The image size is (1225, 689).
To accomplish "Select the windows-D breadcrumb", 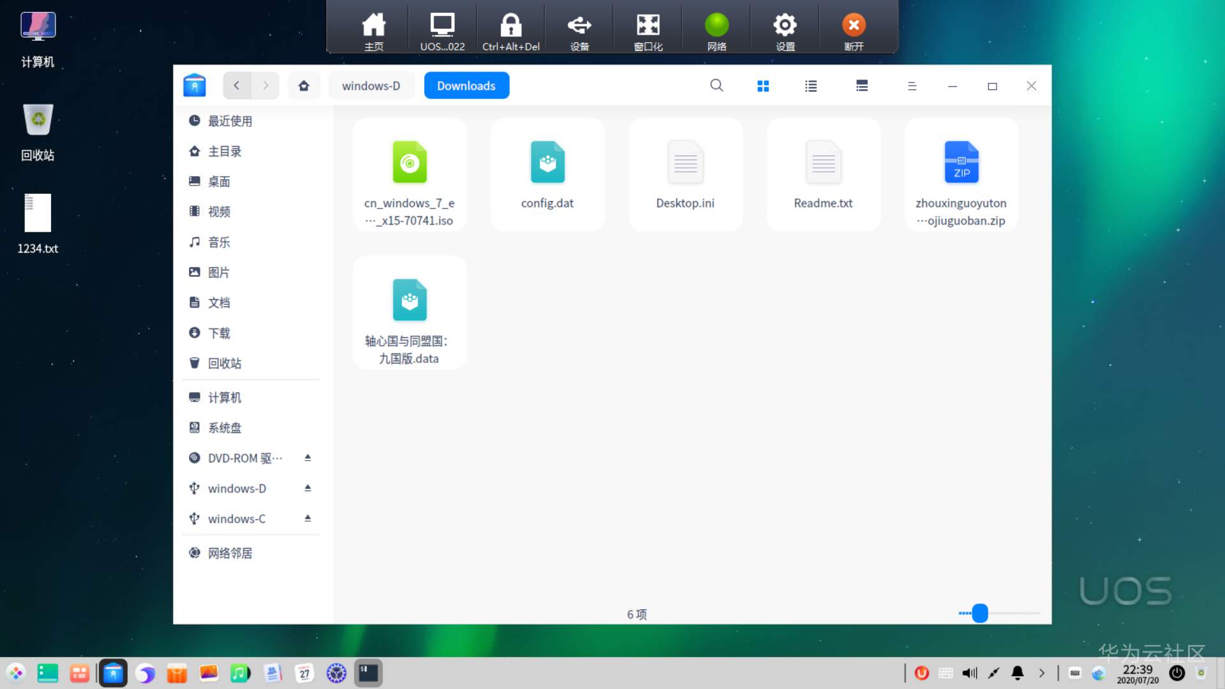I will (x=371, y=85).
